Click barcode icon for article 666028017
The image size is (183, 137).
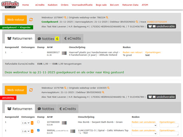pyautogui.click(x=64, y=53)
